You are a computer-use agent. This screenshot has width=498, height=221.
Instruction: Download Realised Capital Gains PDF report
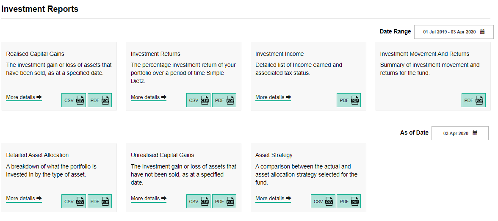[x=100, y=100]
